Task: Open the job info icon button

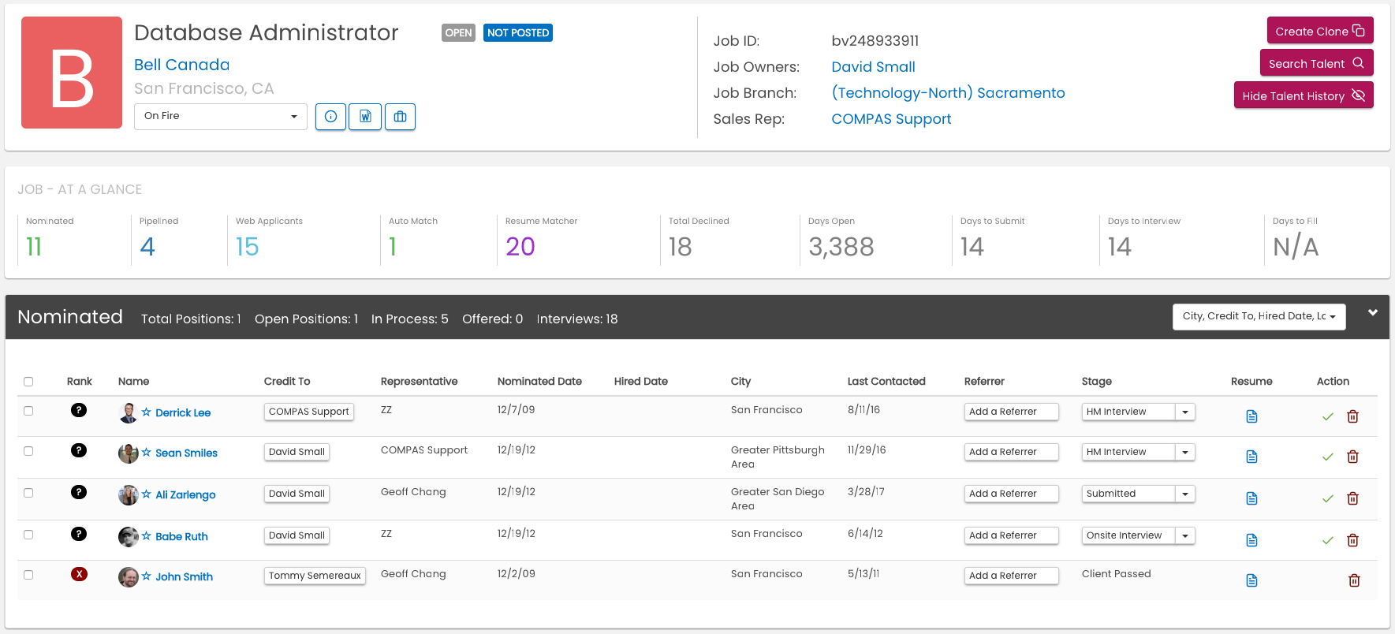Action: pos(330,117)
